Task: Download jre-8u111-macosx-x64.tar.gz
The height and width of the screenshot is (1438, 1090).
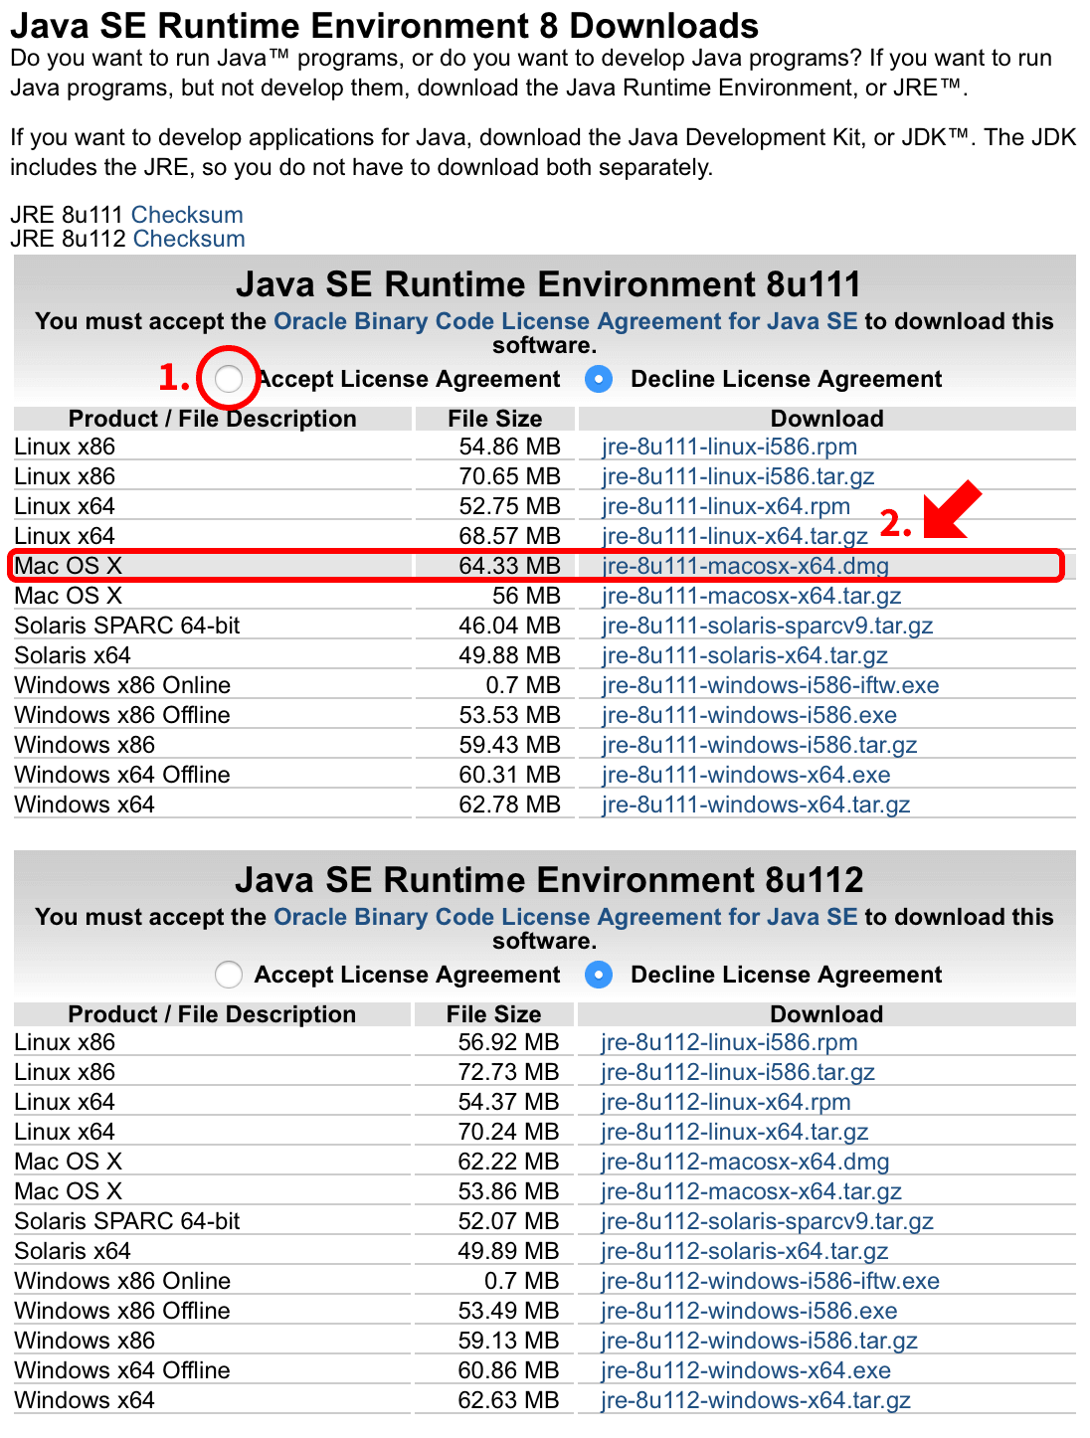Action: point(752,596)
